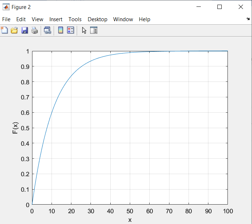Open the Desktop menu
Image resolution: width=252 pixels, height=224 pixels.
97,19
